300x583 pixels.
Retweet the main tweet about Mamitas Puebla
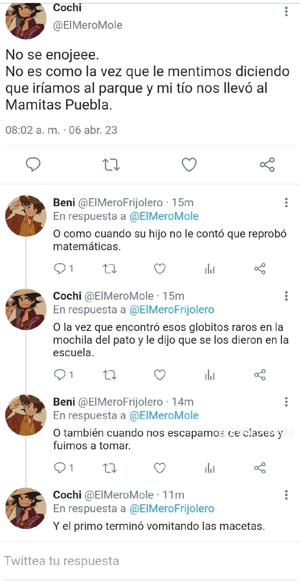(111, 165)
